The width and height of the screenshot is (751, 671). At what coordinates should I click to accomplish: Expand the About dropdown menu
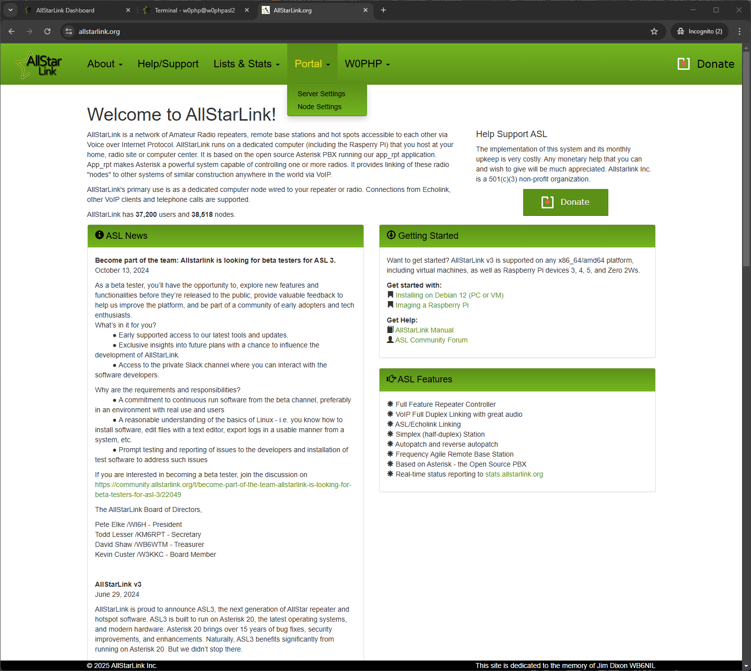click(x=105, y=64)
